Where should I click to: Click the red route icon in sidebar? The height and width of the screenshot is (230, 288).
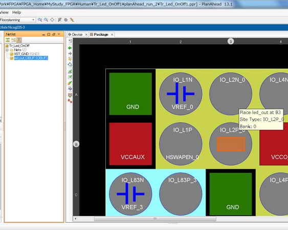(x=70, y=101)
